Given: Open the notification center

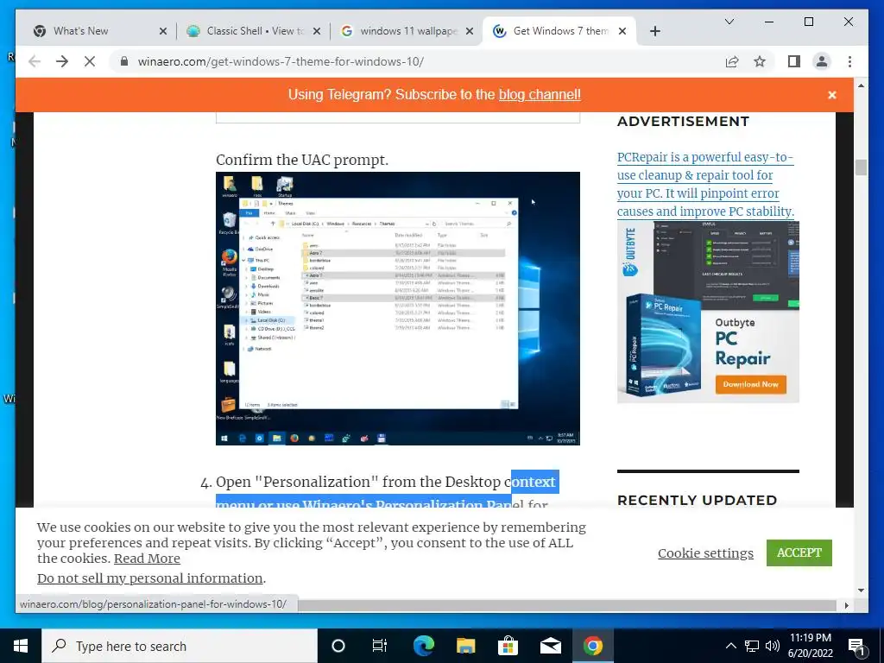Looking at the screenshot, I should (857, 646).
